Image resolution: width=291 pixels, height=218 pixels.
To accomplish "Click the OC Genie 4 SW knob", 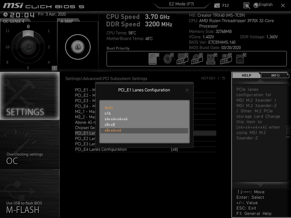I will (28, 47).
